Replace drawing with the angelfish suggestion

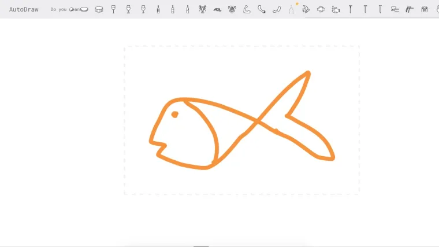[306, 9]
